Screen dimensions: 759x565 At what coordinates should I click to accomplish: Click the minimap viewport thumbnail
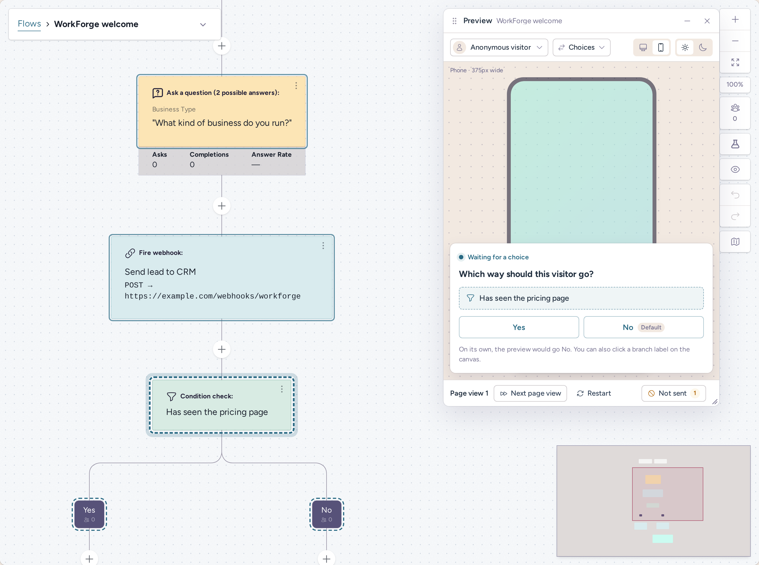click(x=668, y=494)
